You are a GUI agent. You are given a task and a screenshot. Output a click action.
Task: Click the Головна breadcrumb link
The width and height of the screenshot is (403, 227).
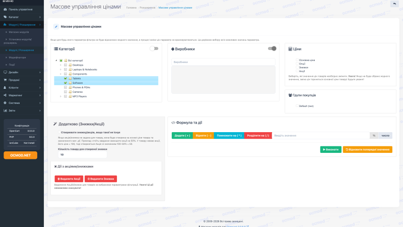pyautogui.click(x=131, y=8)
